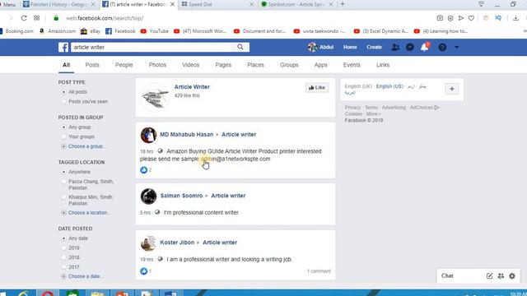Open the browser tab menu icon
This screenshot has height=296, width=527.
click(481, 4)
